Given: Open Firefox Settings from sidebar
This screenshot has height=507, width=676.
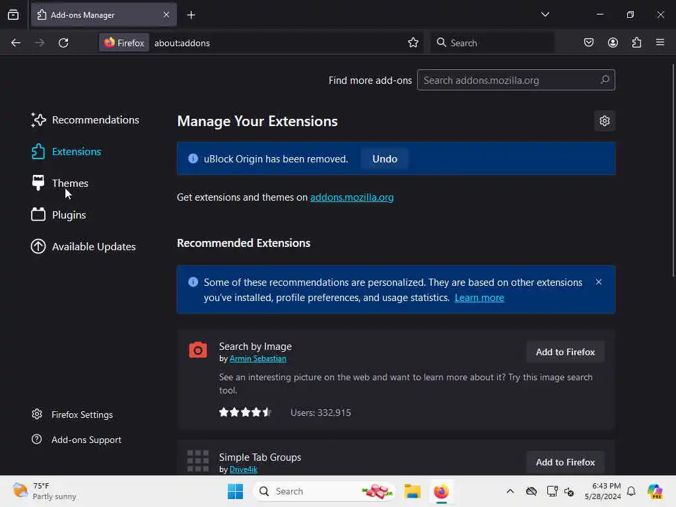Looking at the screenshot, I should point(73,415).
